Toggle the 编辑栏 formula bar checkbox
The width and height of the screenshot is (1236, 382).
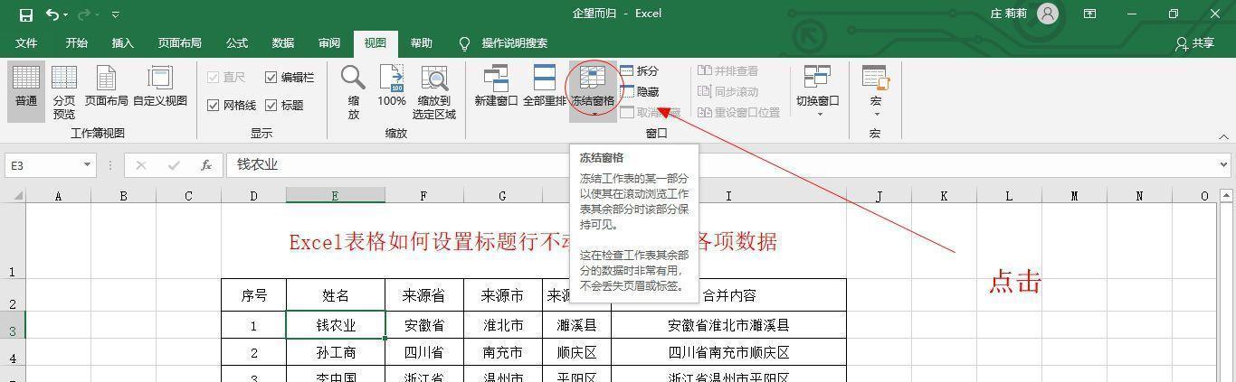pyautogui.click(x=290, y=78)
